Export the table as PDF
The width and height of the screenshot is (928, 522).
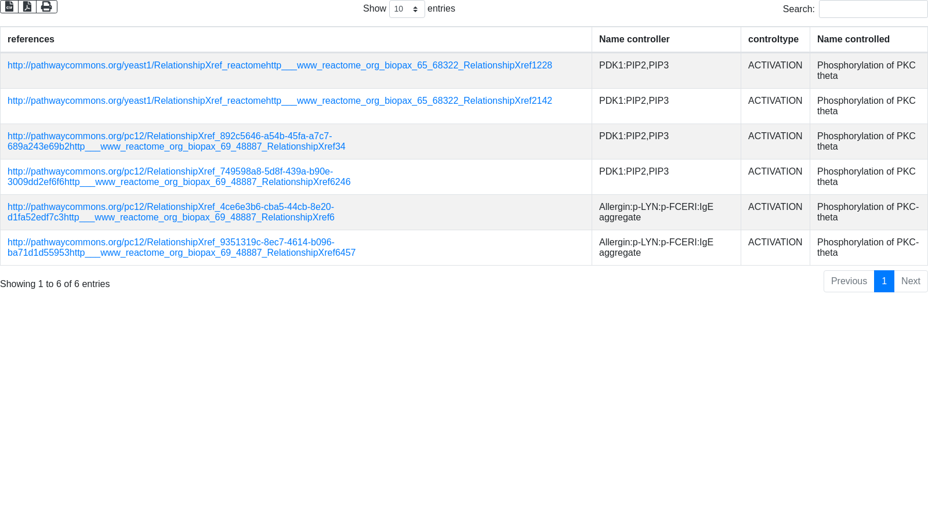click(x=27, y=6)
